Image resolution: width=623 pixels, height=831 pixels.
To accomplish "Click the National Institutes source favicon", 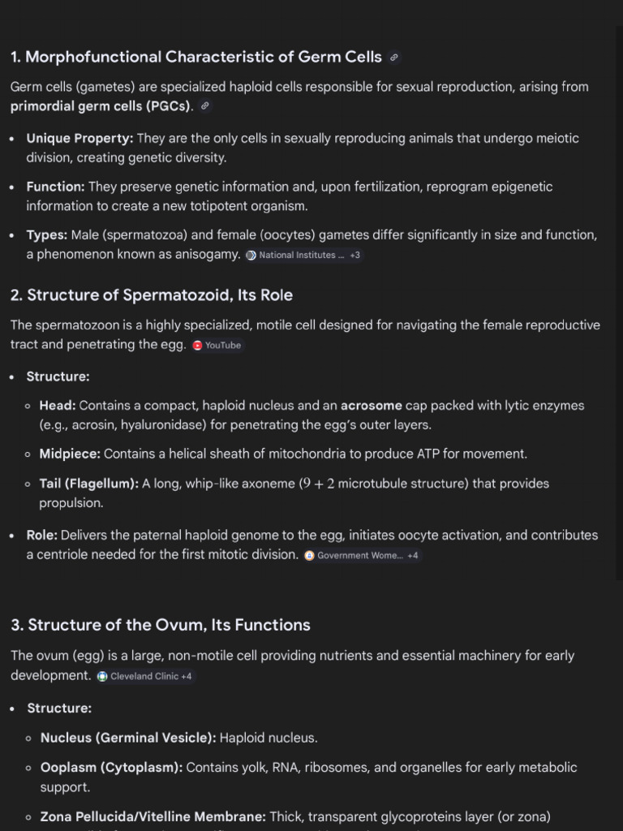I will [251, 255].
